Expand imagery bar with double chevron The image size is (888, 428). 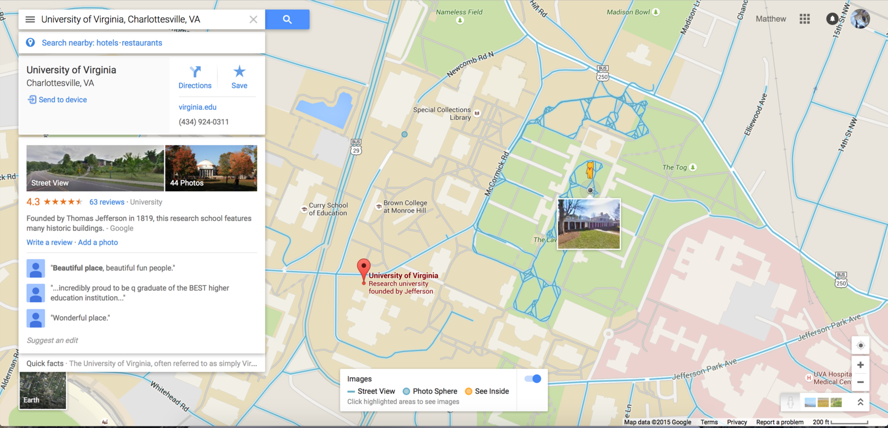860,402
